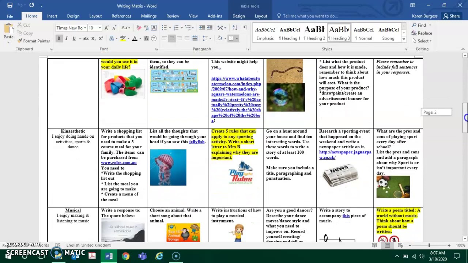The height and width of the screenshot is (263, 468).
Task: Click the Ribbon Display Options icon
Action: (412, 5)
